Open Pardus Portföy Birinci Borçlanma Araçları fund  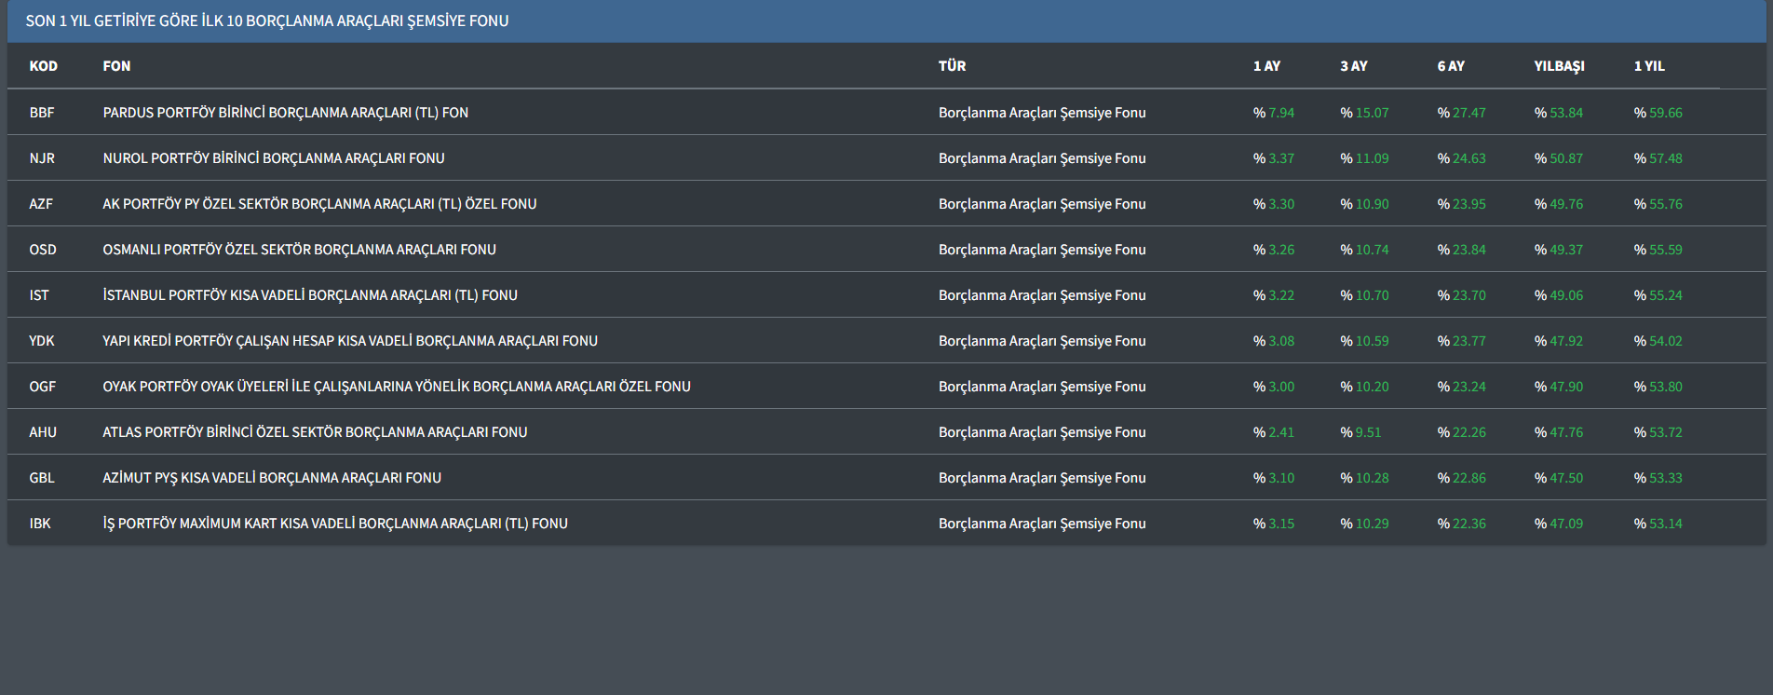click(285, 113)
